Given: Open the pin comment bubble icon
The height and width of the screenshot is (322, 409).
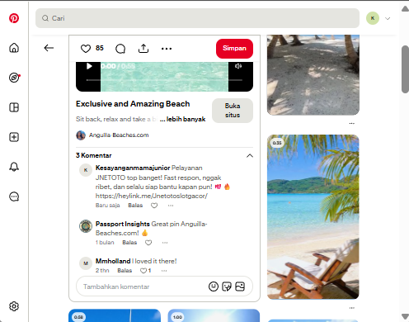Looking at the screenshot, I should (x=120, y=49).
